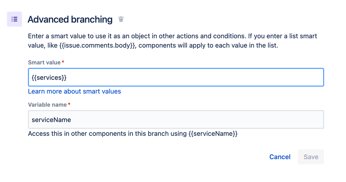Open Learn more about smart values link
346x182 pixels.
coord(74,92)
